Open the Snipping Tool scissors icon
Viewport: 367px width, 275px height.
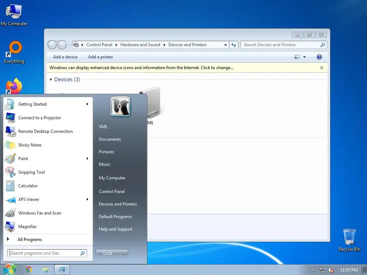pos(10,172)
